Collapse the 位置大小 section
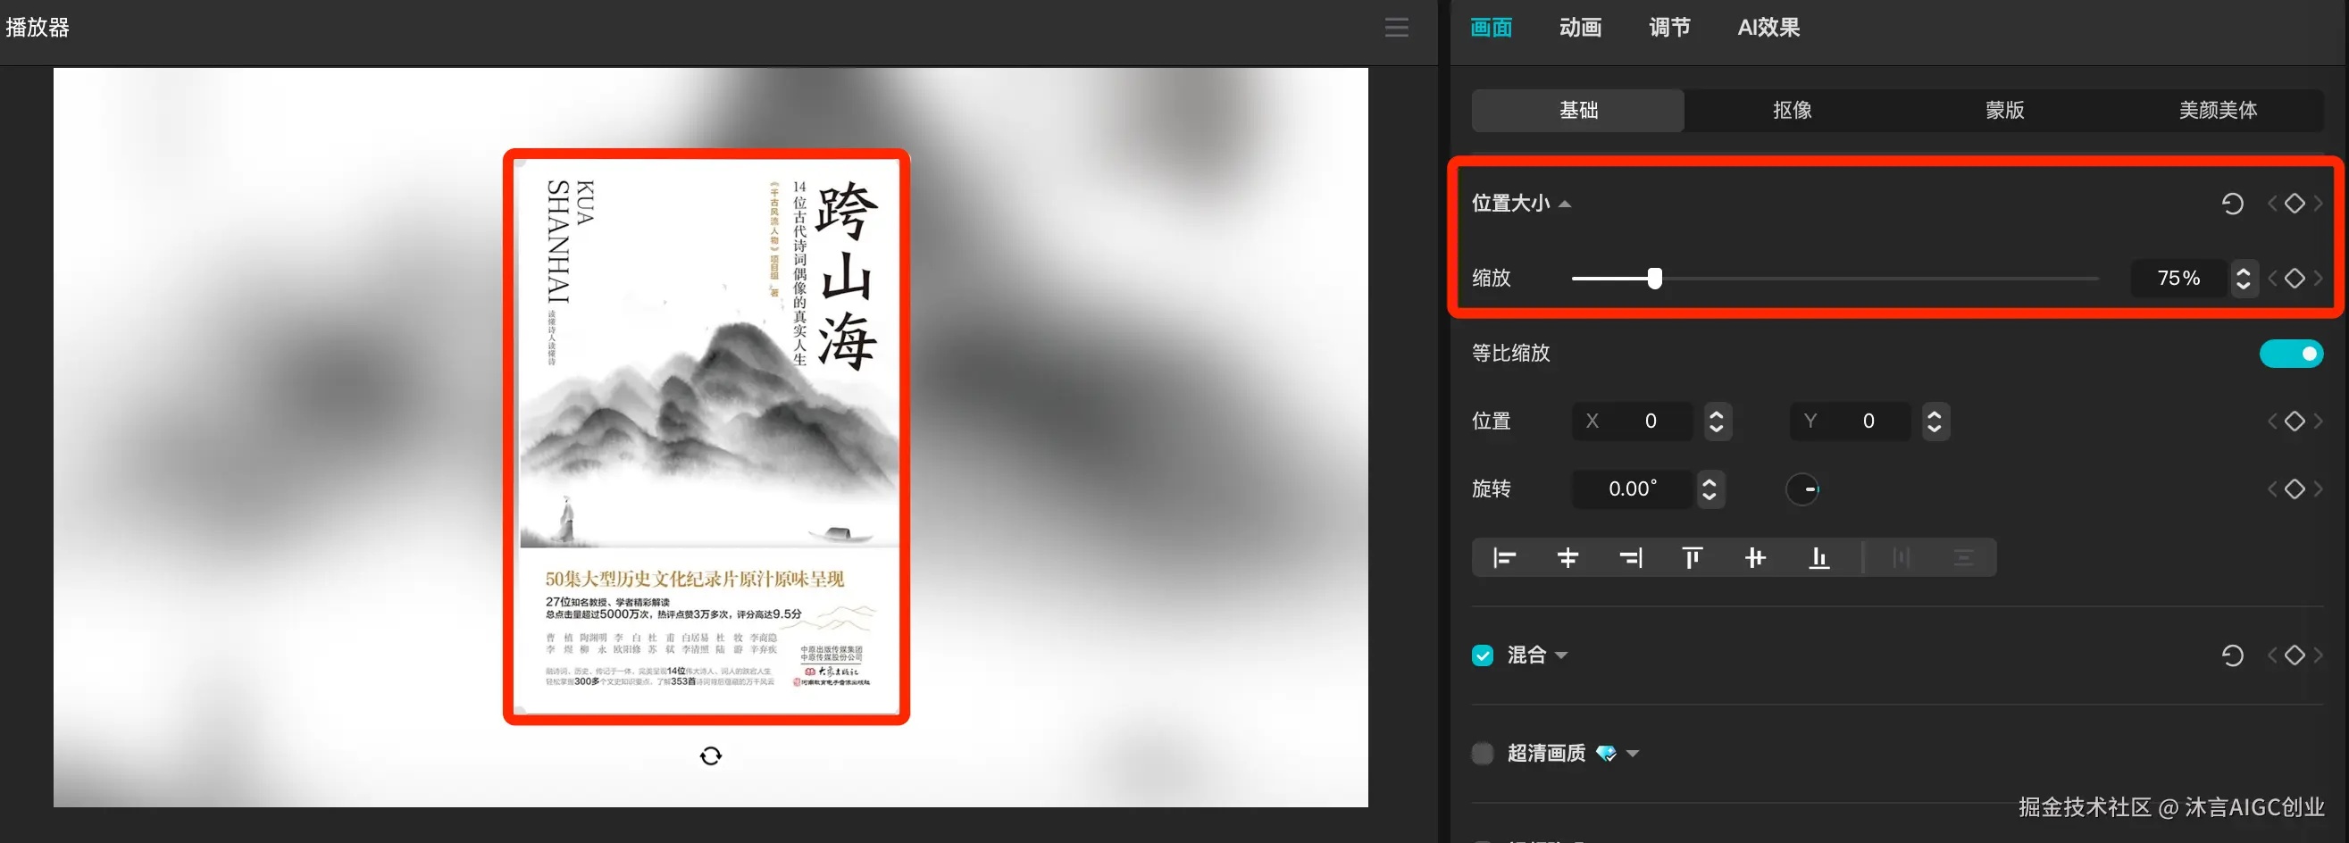The width and height of the screenshot is (2349, 843). tap(1565, 204)
